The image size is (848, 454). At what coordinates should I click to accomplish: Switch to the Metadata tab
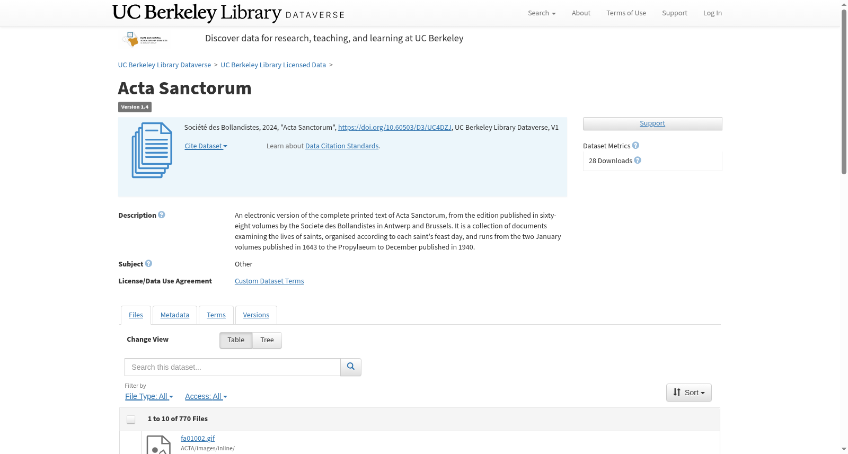tap(175, 315)
